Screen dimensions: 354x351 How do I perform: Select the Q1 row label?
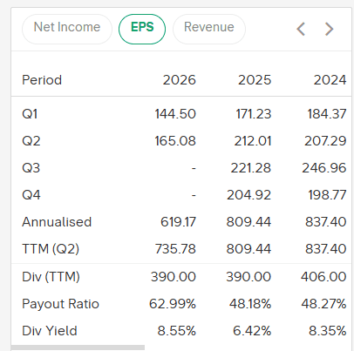[30, 114]
